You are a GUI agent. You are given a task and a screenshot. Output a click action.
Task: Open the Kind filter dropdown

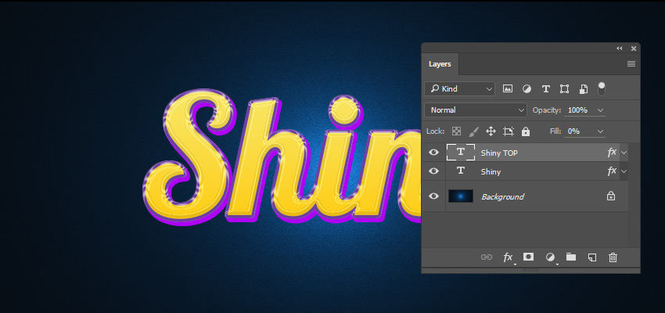click(x=460, y=88)
